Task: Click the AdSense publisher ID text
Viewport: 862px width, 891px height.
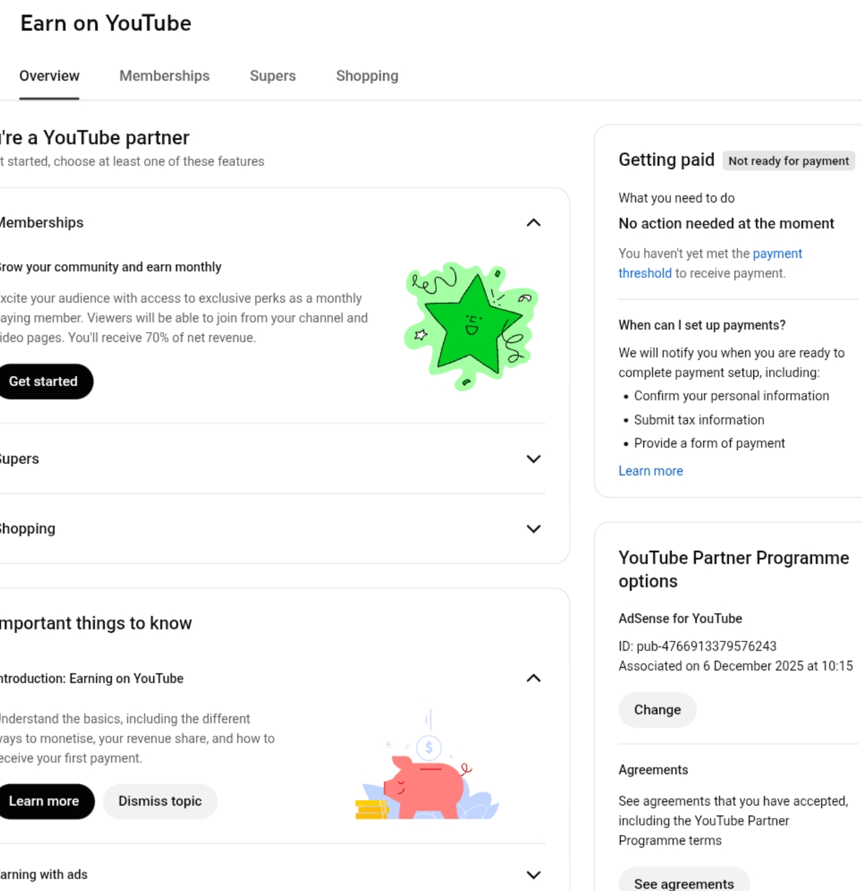Action: tap(697, 646)
